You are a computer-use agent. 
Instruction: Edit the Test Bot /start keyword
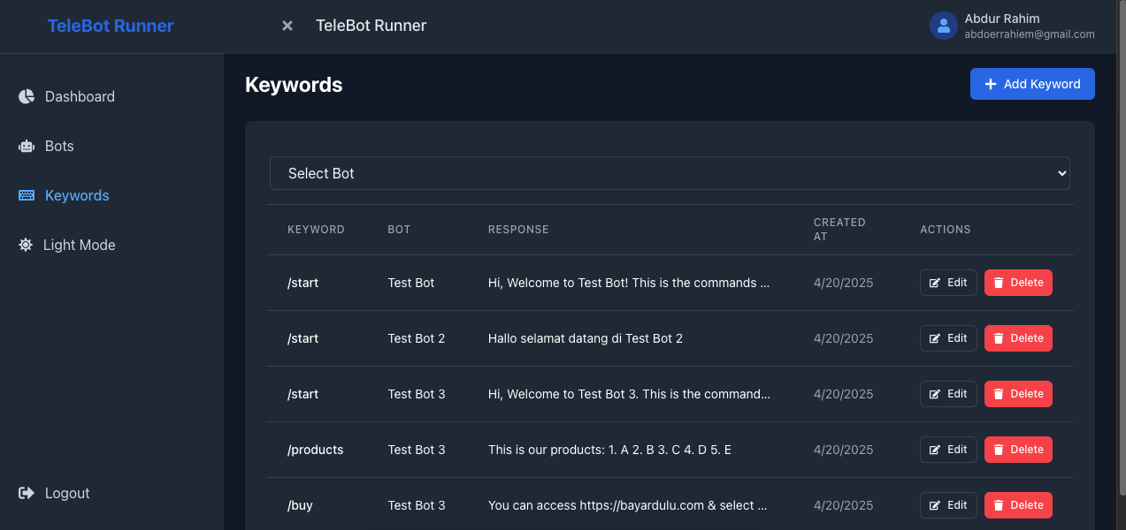click(x=948, y=283)
